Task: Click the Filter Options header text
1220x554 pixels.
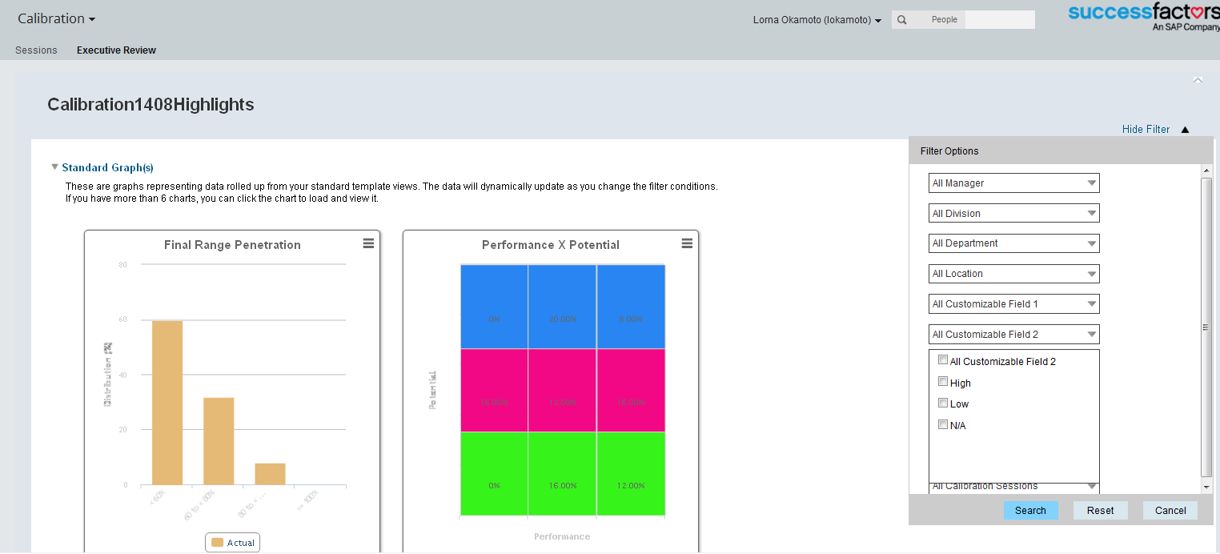Action: pyautogui.click(x=949, y=151)
